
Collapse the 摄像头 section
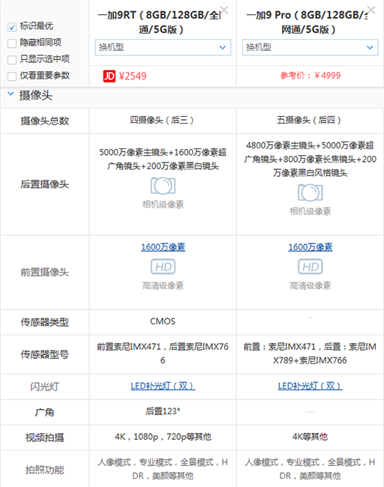[10, 94]
